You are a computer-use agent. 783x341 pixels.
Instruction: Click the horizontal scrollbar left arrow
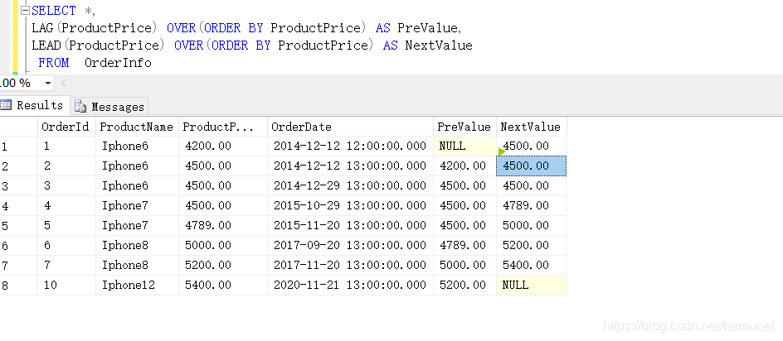click(x=65, y=84)
